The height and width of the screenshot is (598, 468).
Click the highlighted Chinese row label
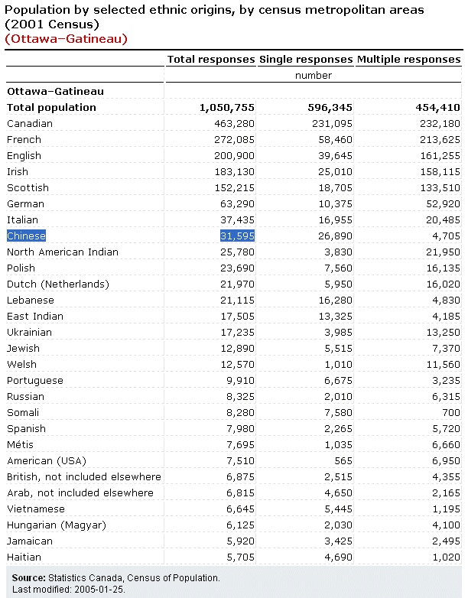(27, 236)
